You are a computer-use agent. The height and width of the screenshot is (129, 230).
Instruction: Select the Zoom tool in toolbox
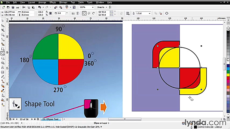[2, 35]
